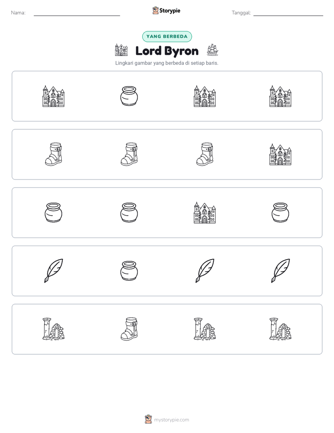The width and height of the screenshot is (334, 433).
Task: Click the bear icon next to mystorypie.com
Action: point(148,419)
